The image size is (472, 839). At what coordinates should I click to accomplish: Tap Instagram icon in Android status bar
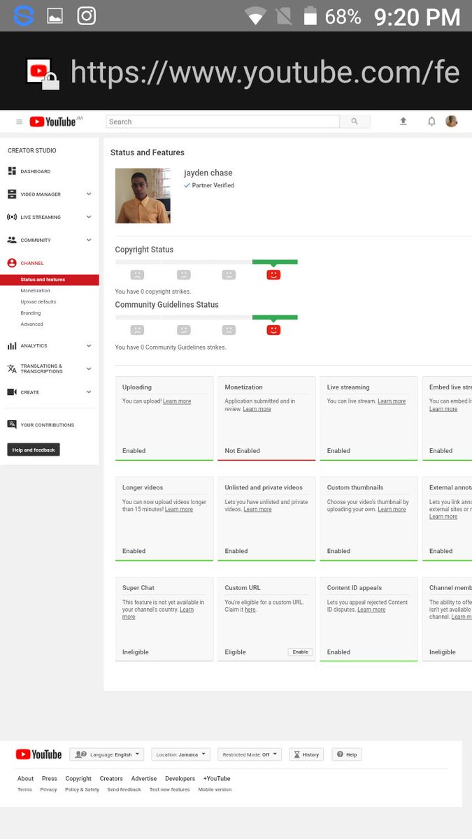86,15
